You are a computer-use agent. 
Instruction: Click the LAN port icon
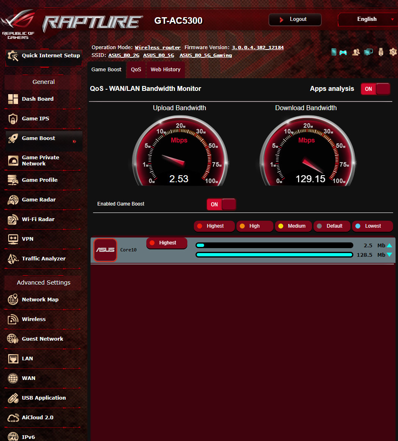click(13, 359)
